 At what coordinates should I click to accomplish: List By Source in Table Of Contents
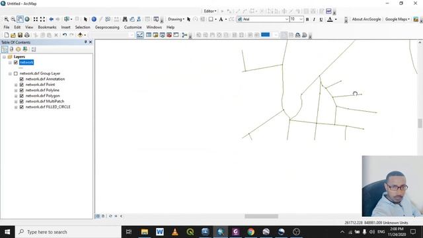coord(11,50)
